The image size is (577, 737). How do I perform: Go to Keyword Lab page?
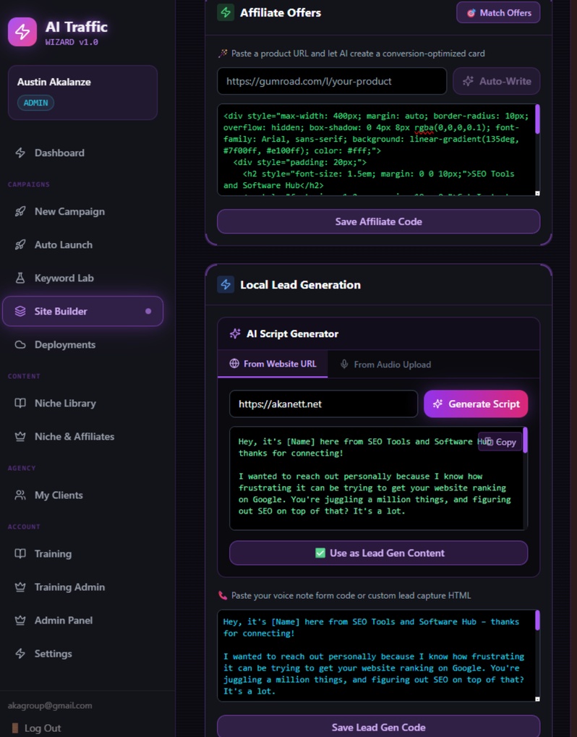[82, 278]
